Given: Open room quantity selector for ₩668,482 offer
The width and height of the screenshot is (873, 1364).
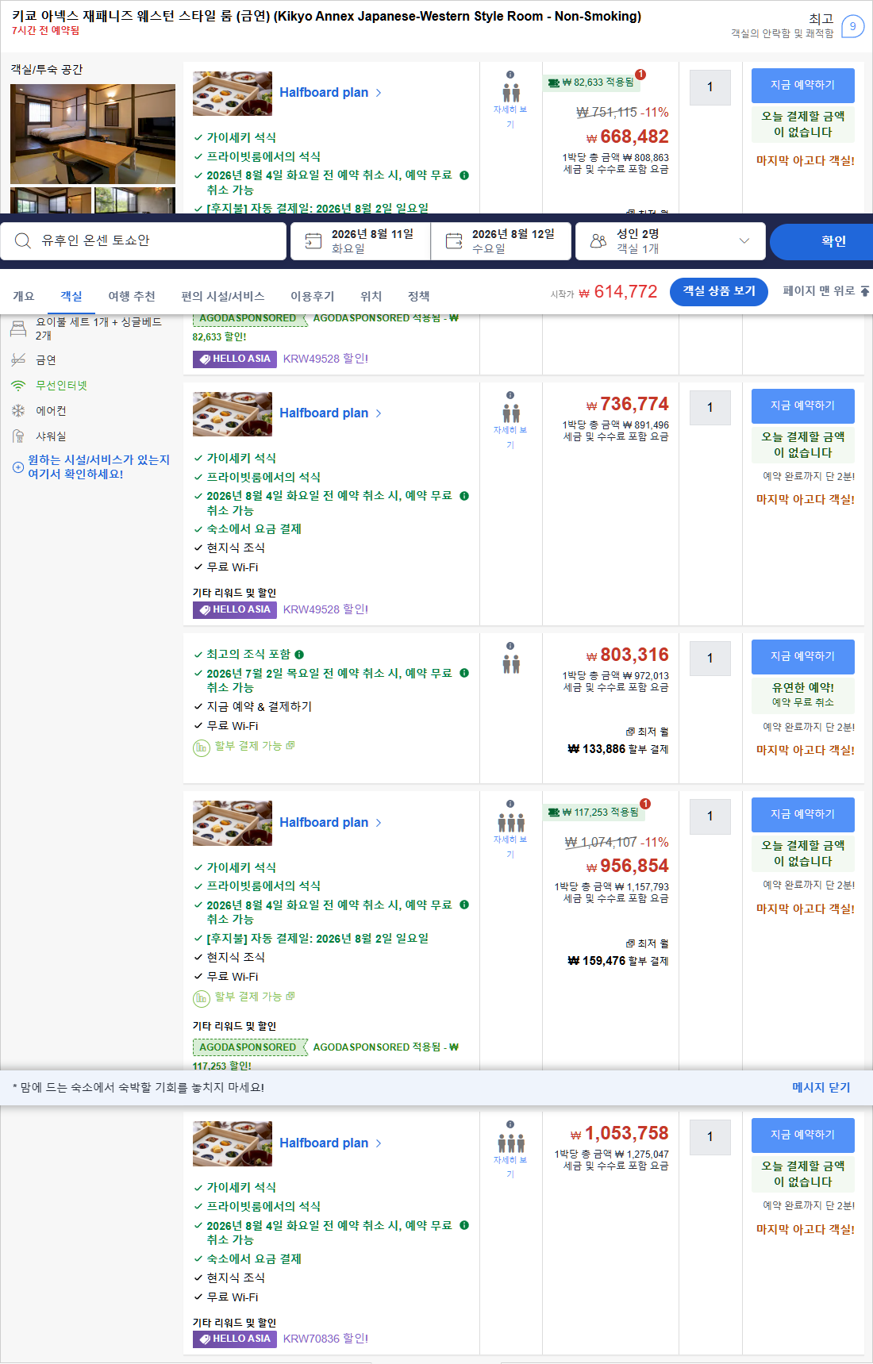Looking at the screenshot, I should click(710, 87).
